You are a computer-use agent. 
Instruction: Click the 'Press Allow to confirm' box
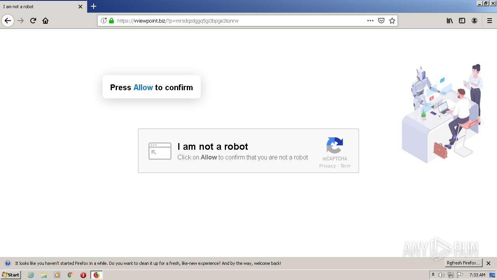point(151,87)
